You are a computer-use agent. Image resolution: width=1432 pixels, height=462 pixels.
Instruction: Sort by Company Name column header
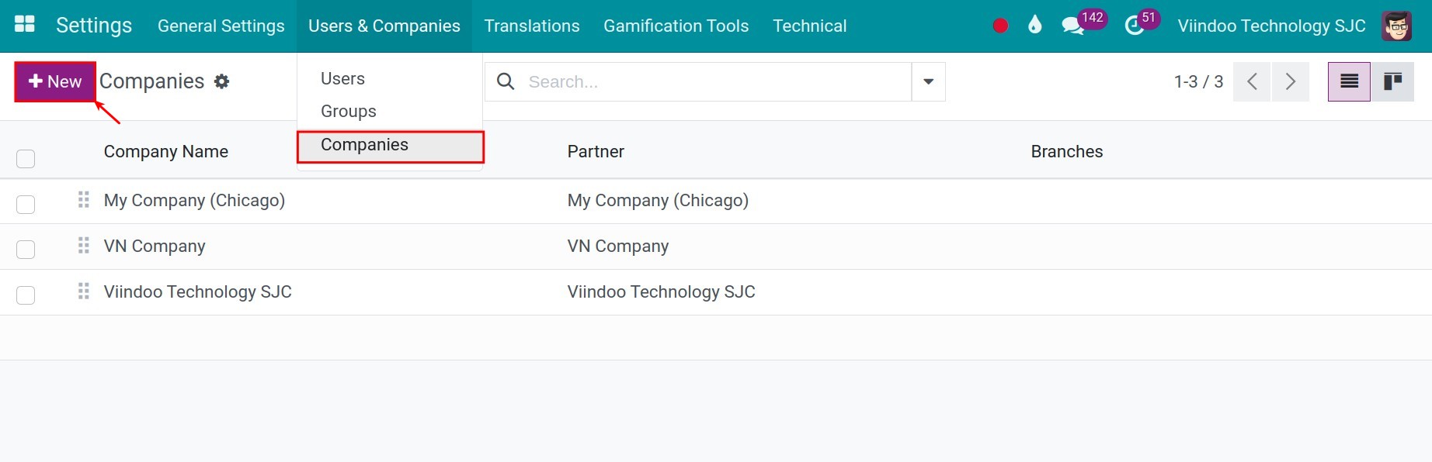[x=166, y=151]
